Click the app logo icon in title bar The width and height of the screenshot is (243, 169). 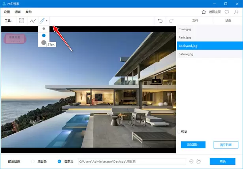(4, 4)
